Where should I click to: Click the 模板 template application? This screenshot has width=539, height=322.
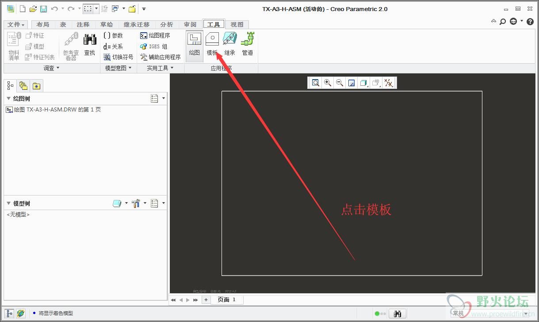click(212, 44)
